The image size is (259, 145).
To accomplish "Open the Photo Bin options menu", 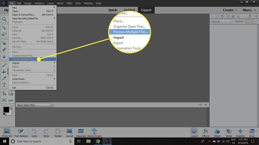I will pyautogui.click(x=200, y=104).
